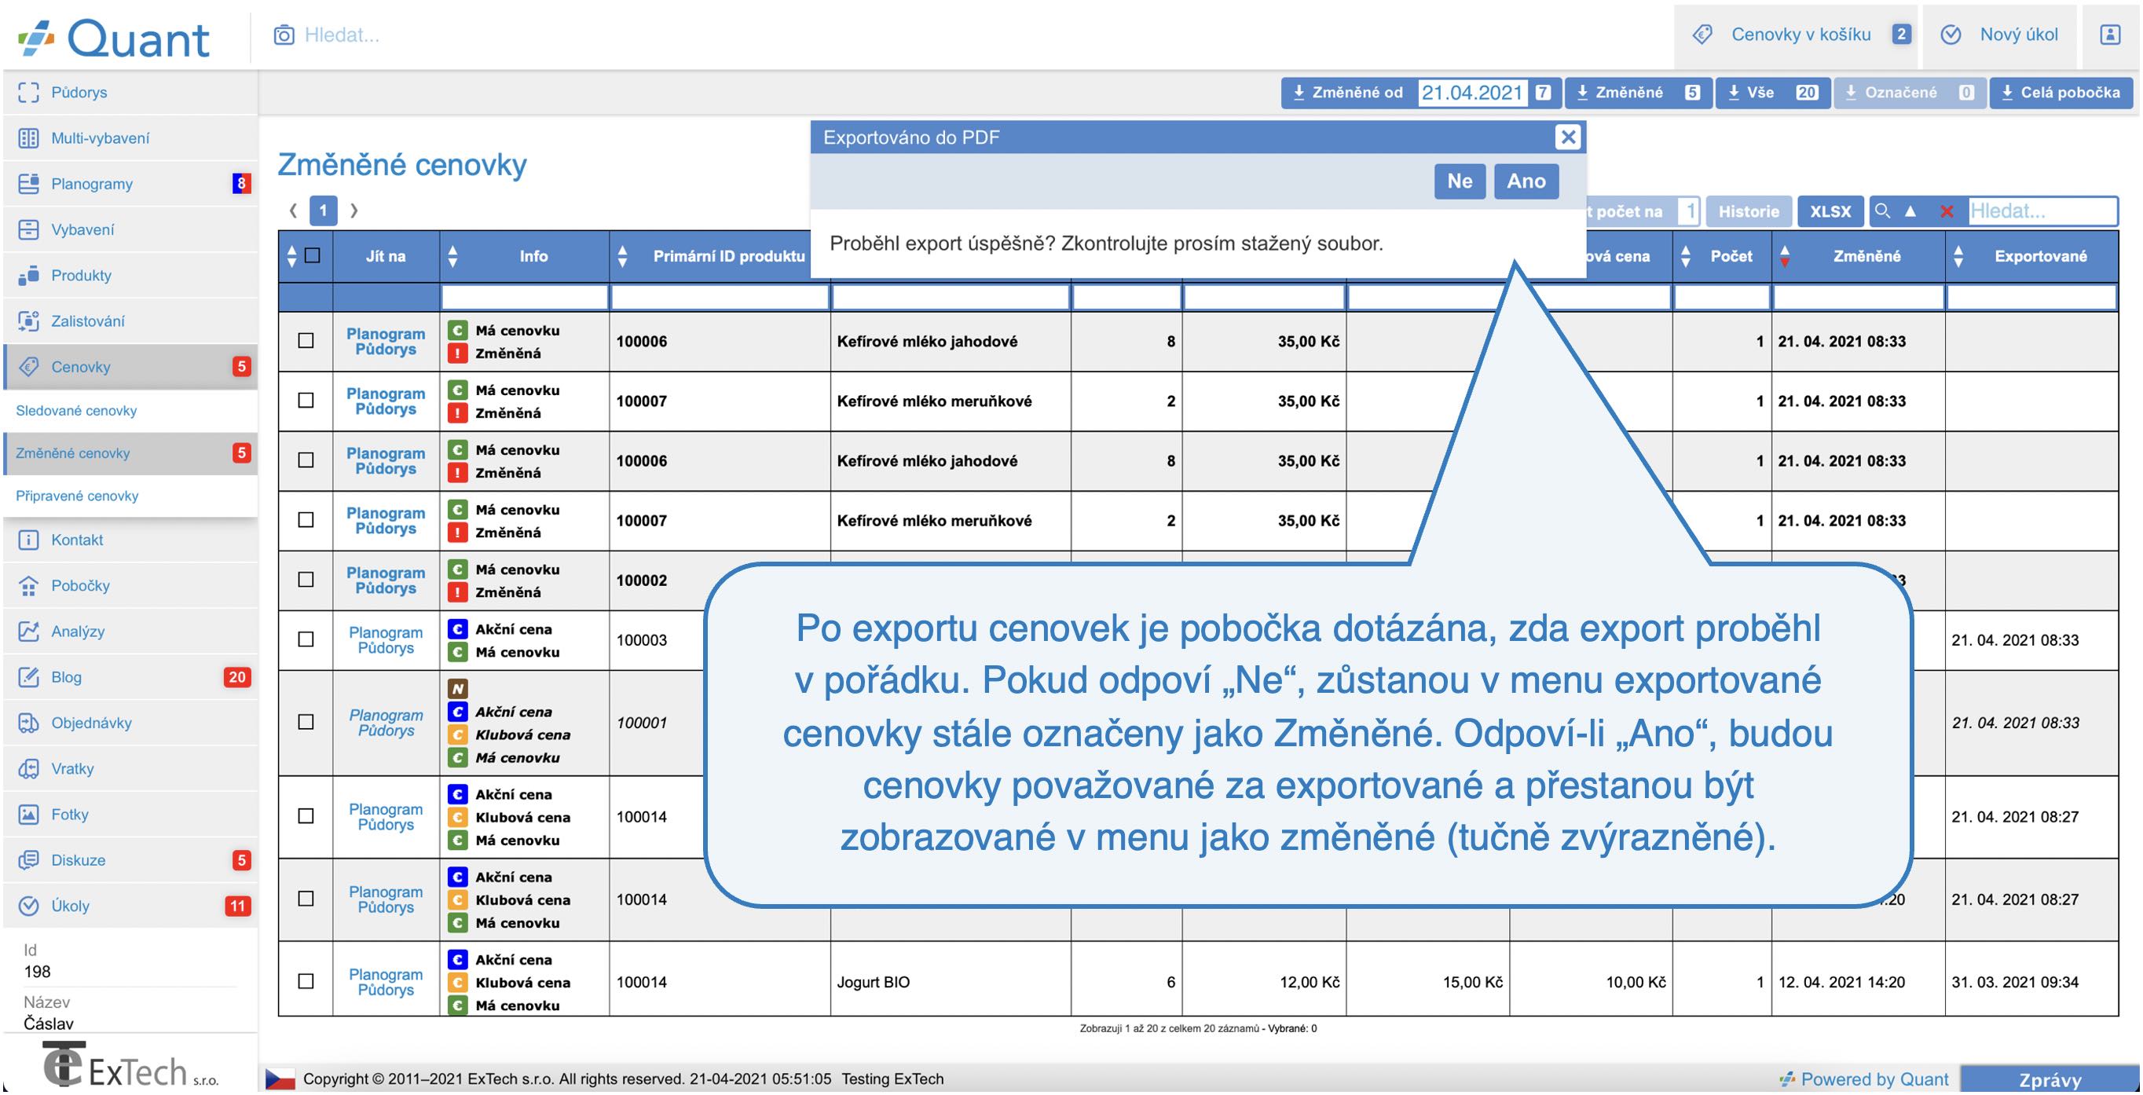Click the red X clear filter icon
Screen dimensions: 2143x1095
[1947, 211]
